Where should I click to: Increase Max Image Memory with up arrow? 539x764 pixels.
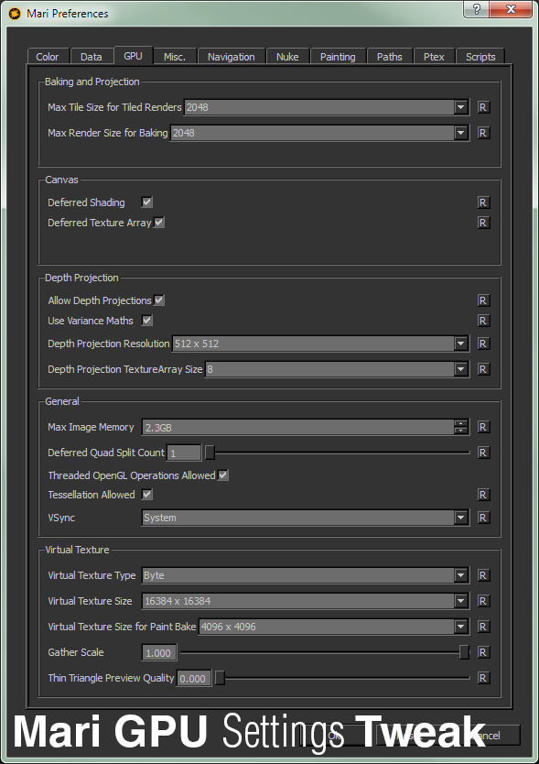click(x=460, y=423)
